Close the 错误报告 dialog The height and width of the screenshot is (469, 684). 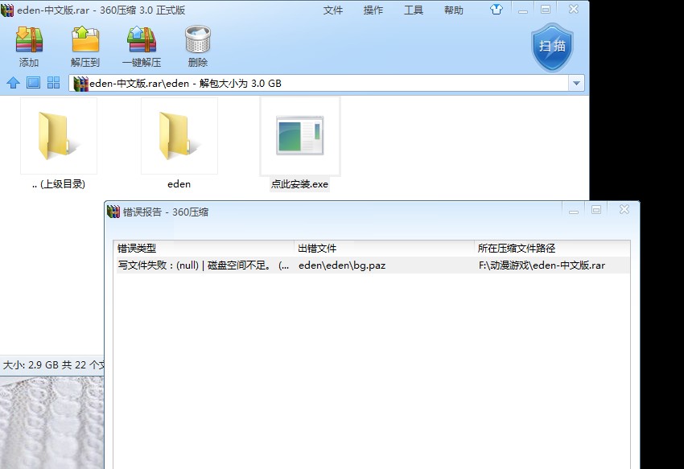coord(624,209)
